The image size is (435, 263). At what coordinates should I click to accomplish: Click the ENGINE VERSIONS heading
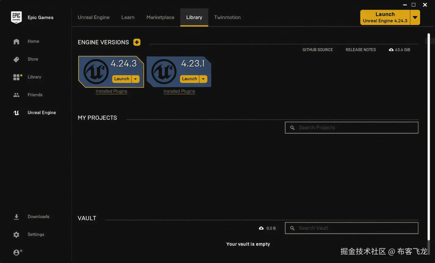[103, 42]
